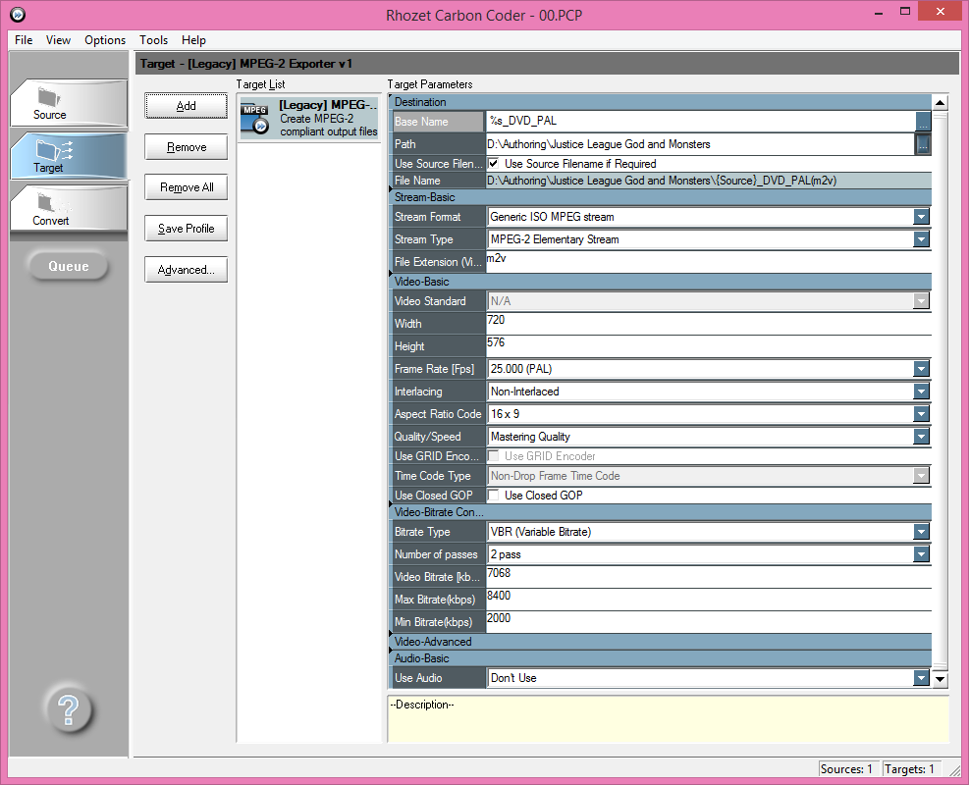This screenshot has height=785, width=969.
Task: Open the Tools menu
Action: click(153, 40)
